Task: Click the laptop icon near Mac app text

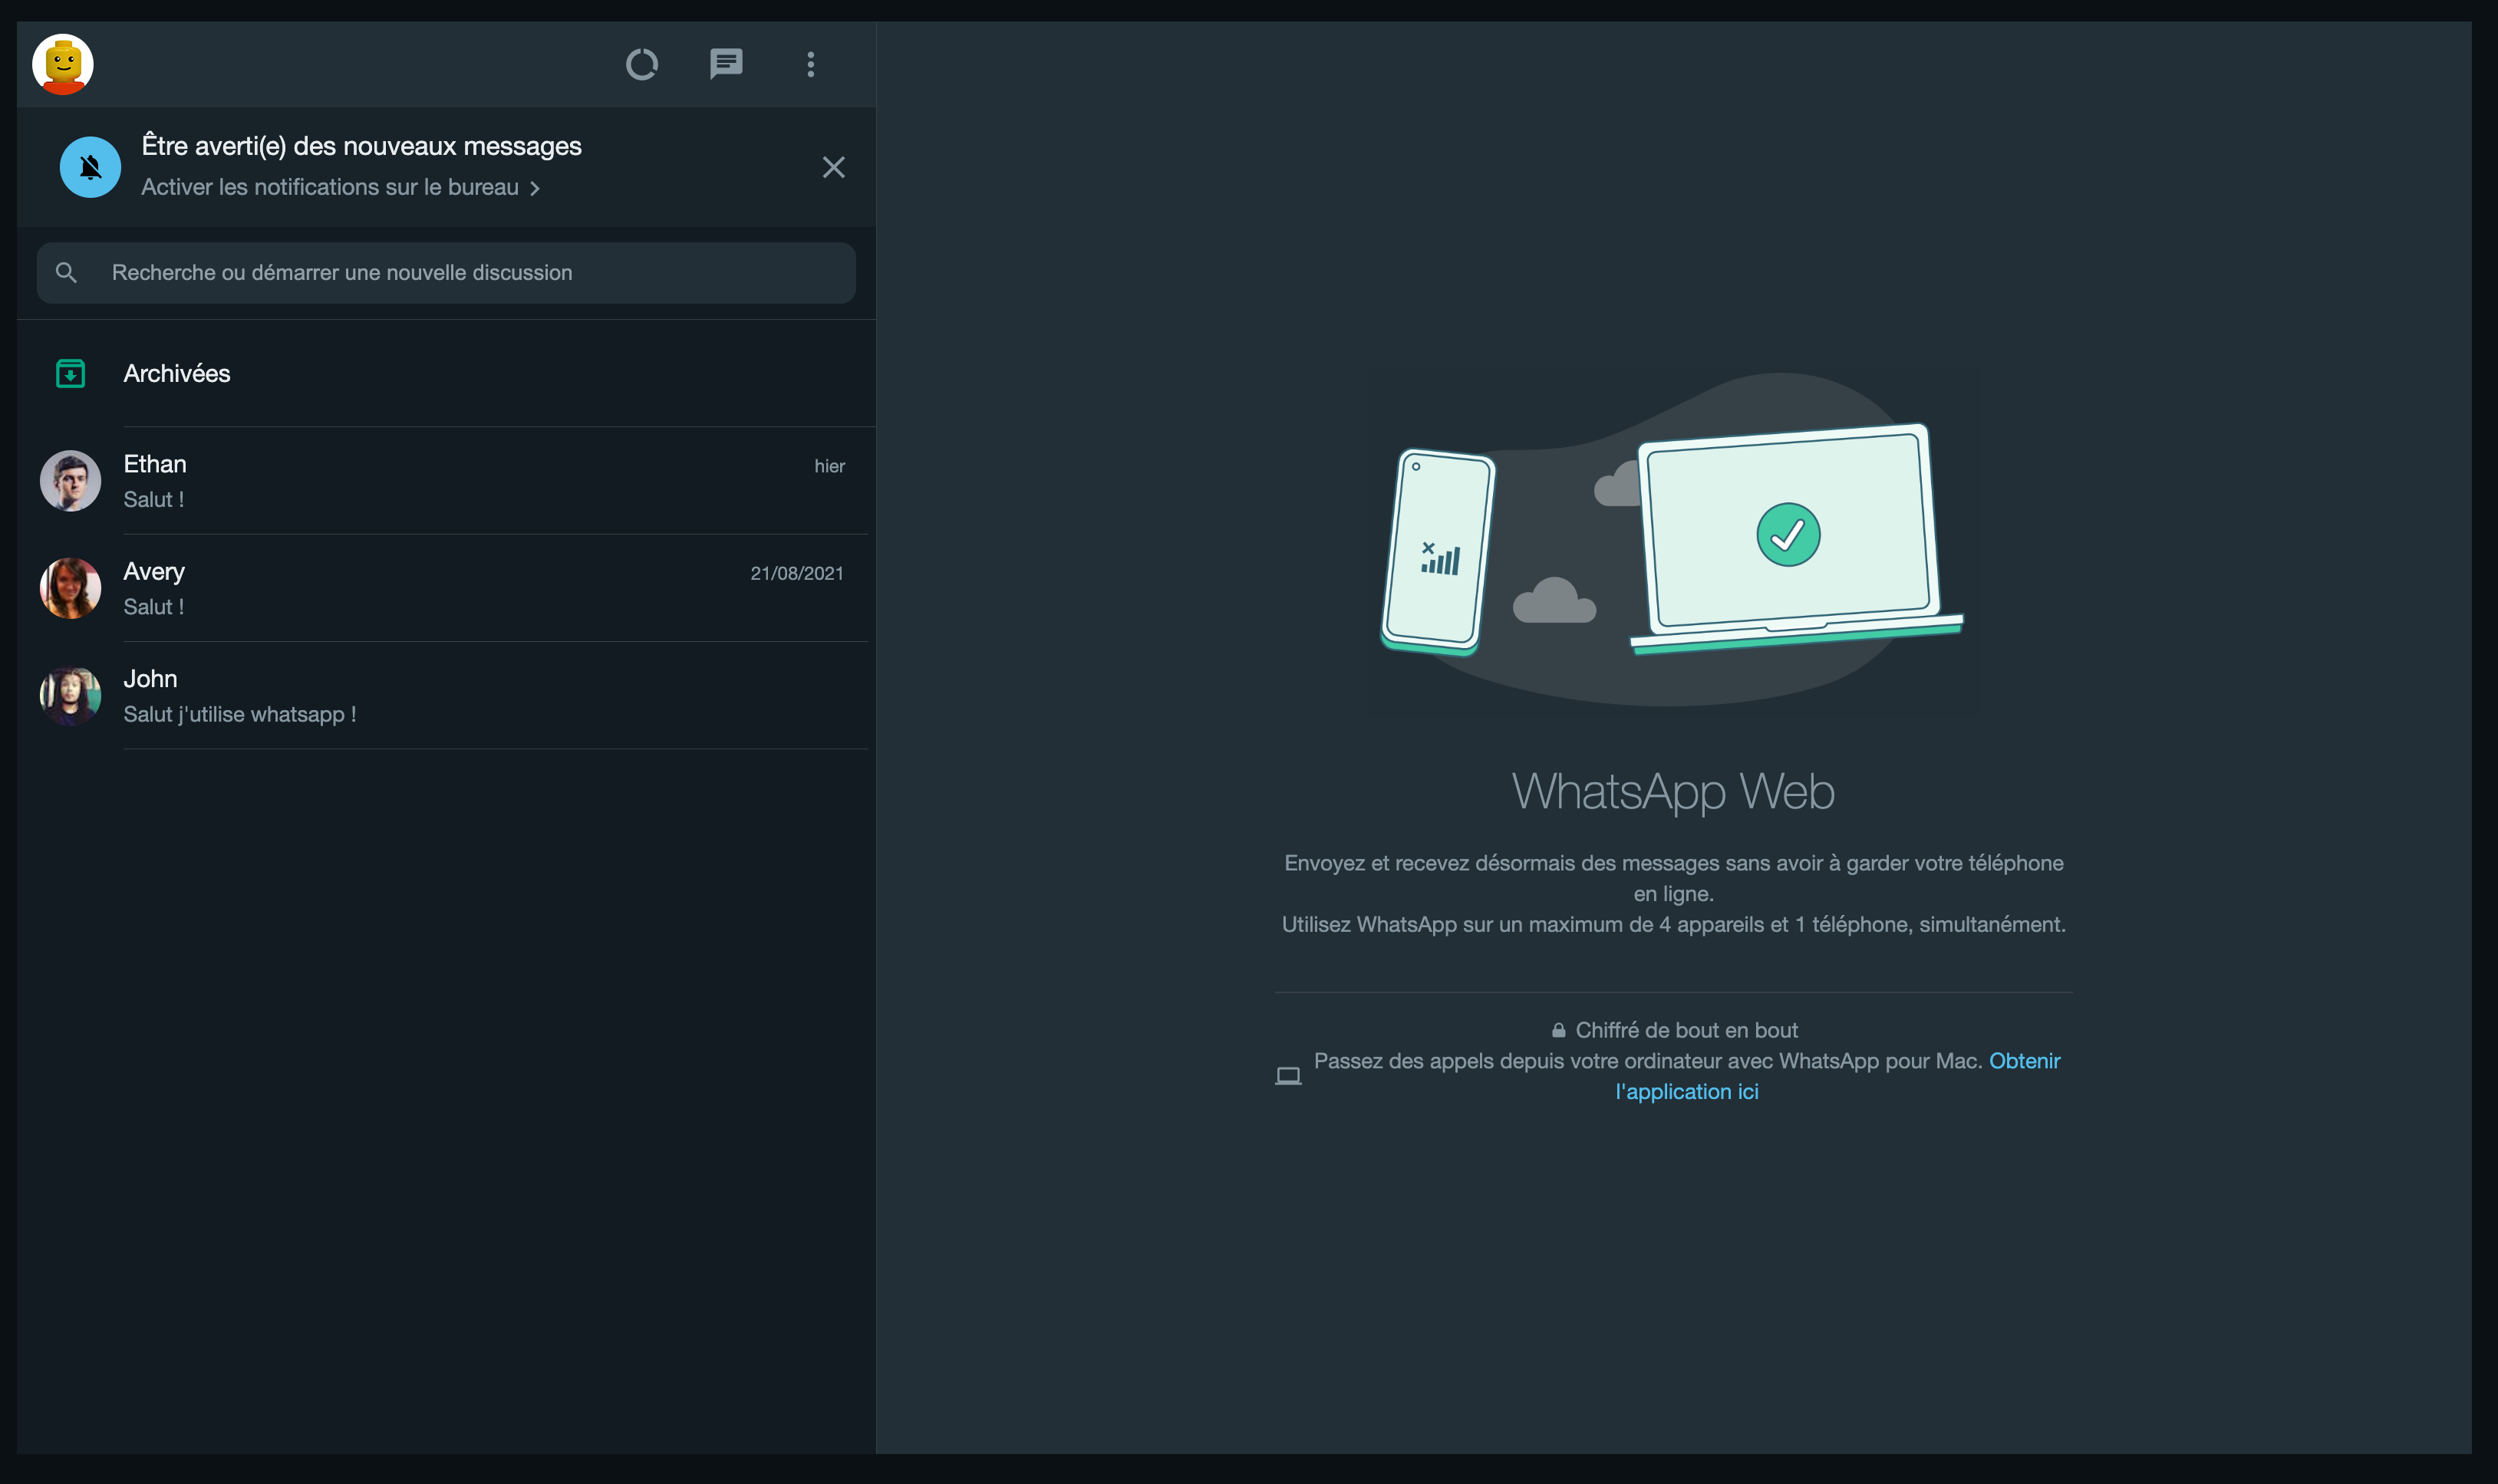Action: click(1287, 1076)
